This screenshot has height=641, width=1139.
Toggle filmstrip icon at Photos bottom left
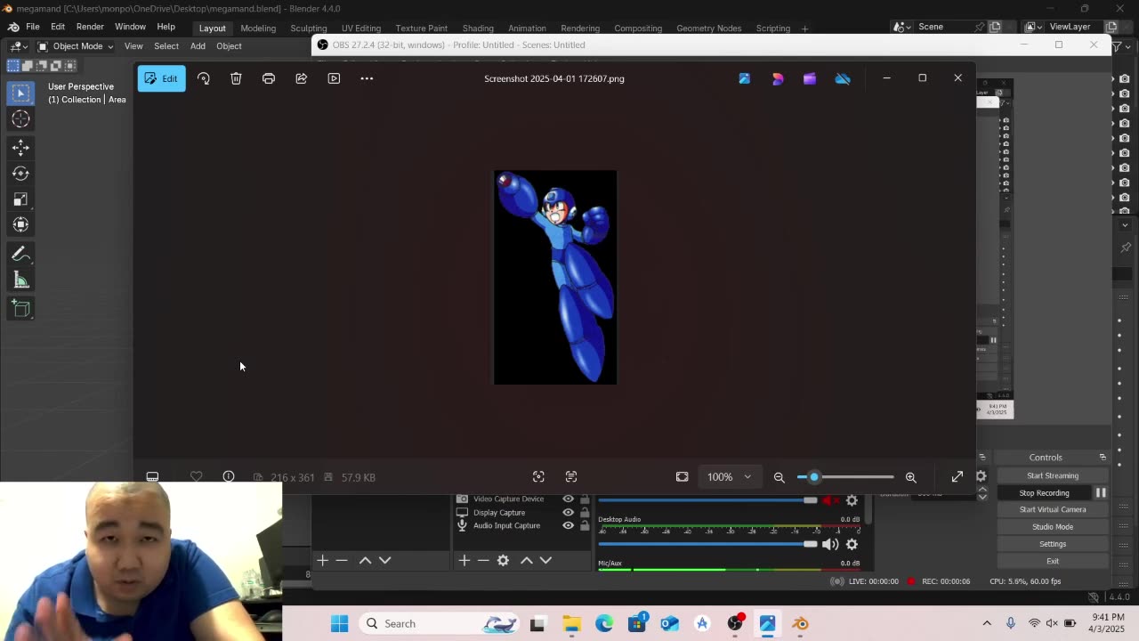click(x=152, y=477)
